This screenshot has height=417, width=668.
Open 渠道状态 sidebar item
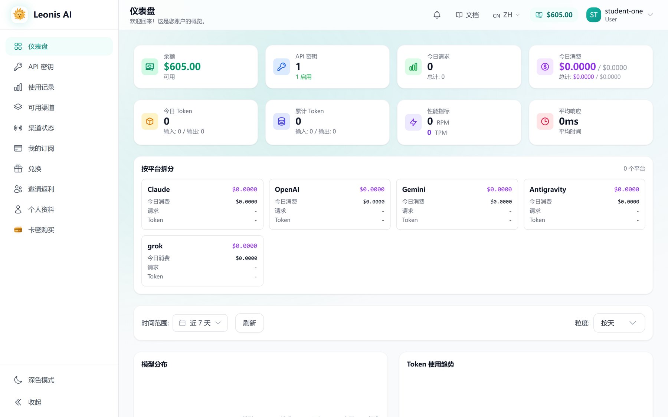[x=59, y=128]
